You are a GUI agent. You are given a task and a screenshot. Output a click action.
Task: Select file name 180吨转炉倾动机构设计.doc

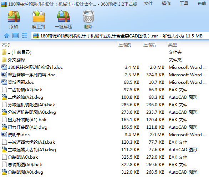35,67
